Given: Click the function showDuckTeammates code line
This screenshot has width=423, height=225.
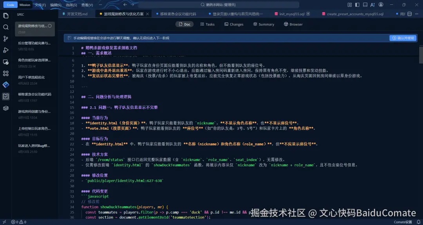Looking at the screenshot, I should pyautogui.click(x=125, y=207).
